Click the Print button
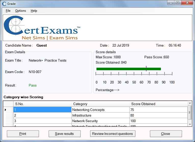195x142 pixels. click(23, 134)
